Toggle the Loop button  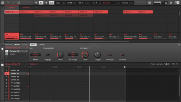click(52, 3)
